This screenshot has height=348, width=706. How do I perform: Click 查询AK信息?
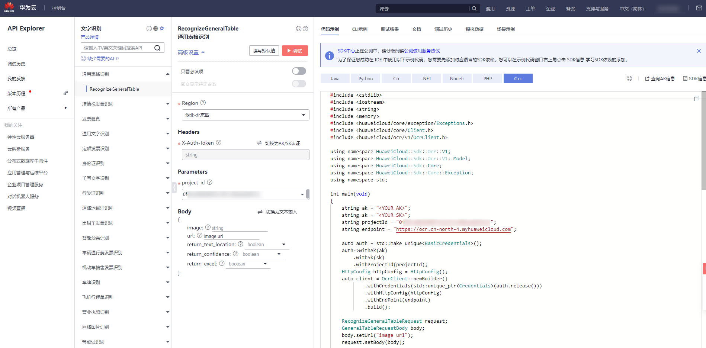click(660, 78)
